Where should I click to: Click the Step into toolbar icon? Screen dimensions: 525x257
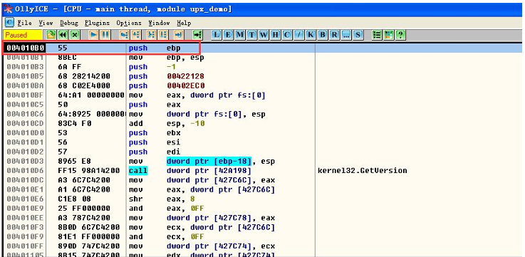(x=124, y=35)
